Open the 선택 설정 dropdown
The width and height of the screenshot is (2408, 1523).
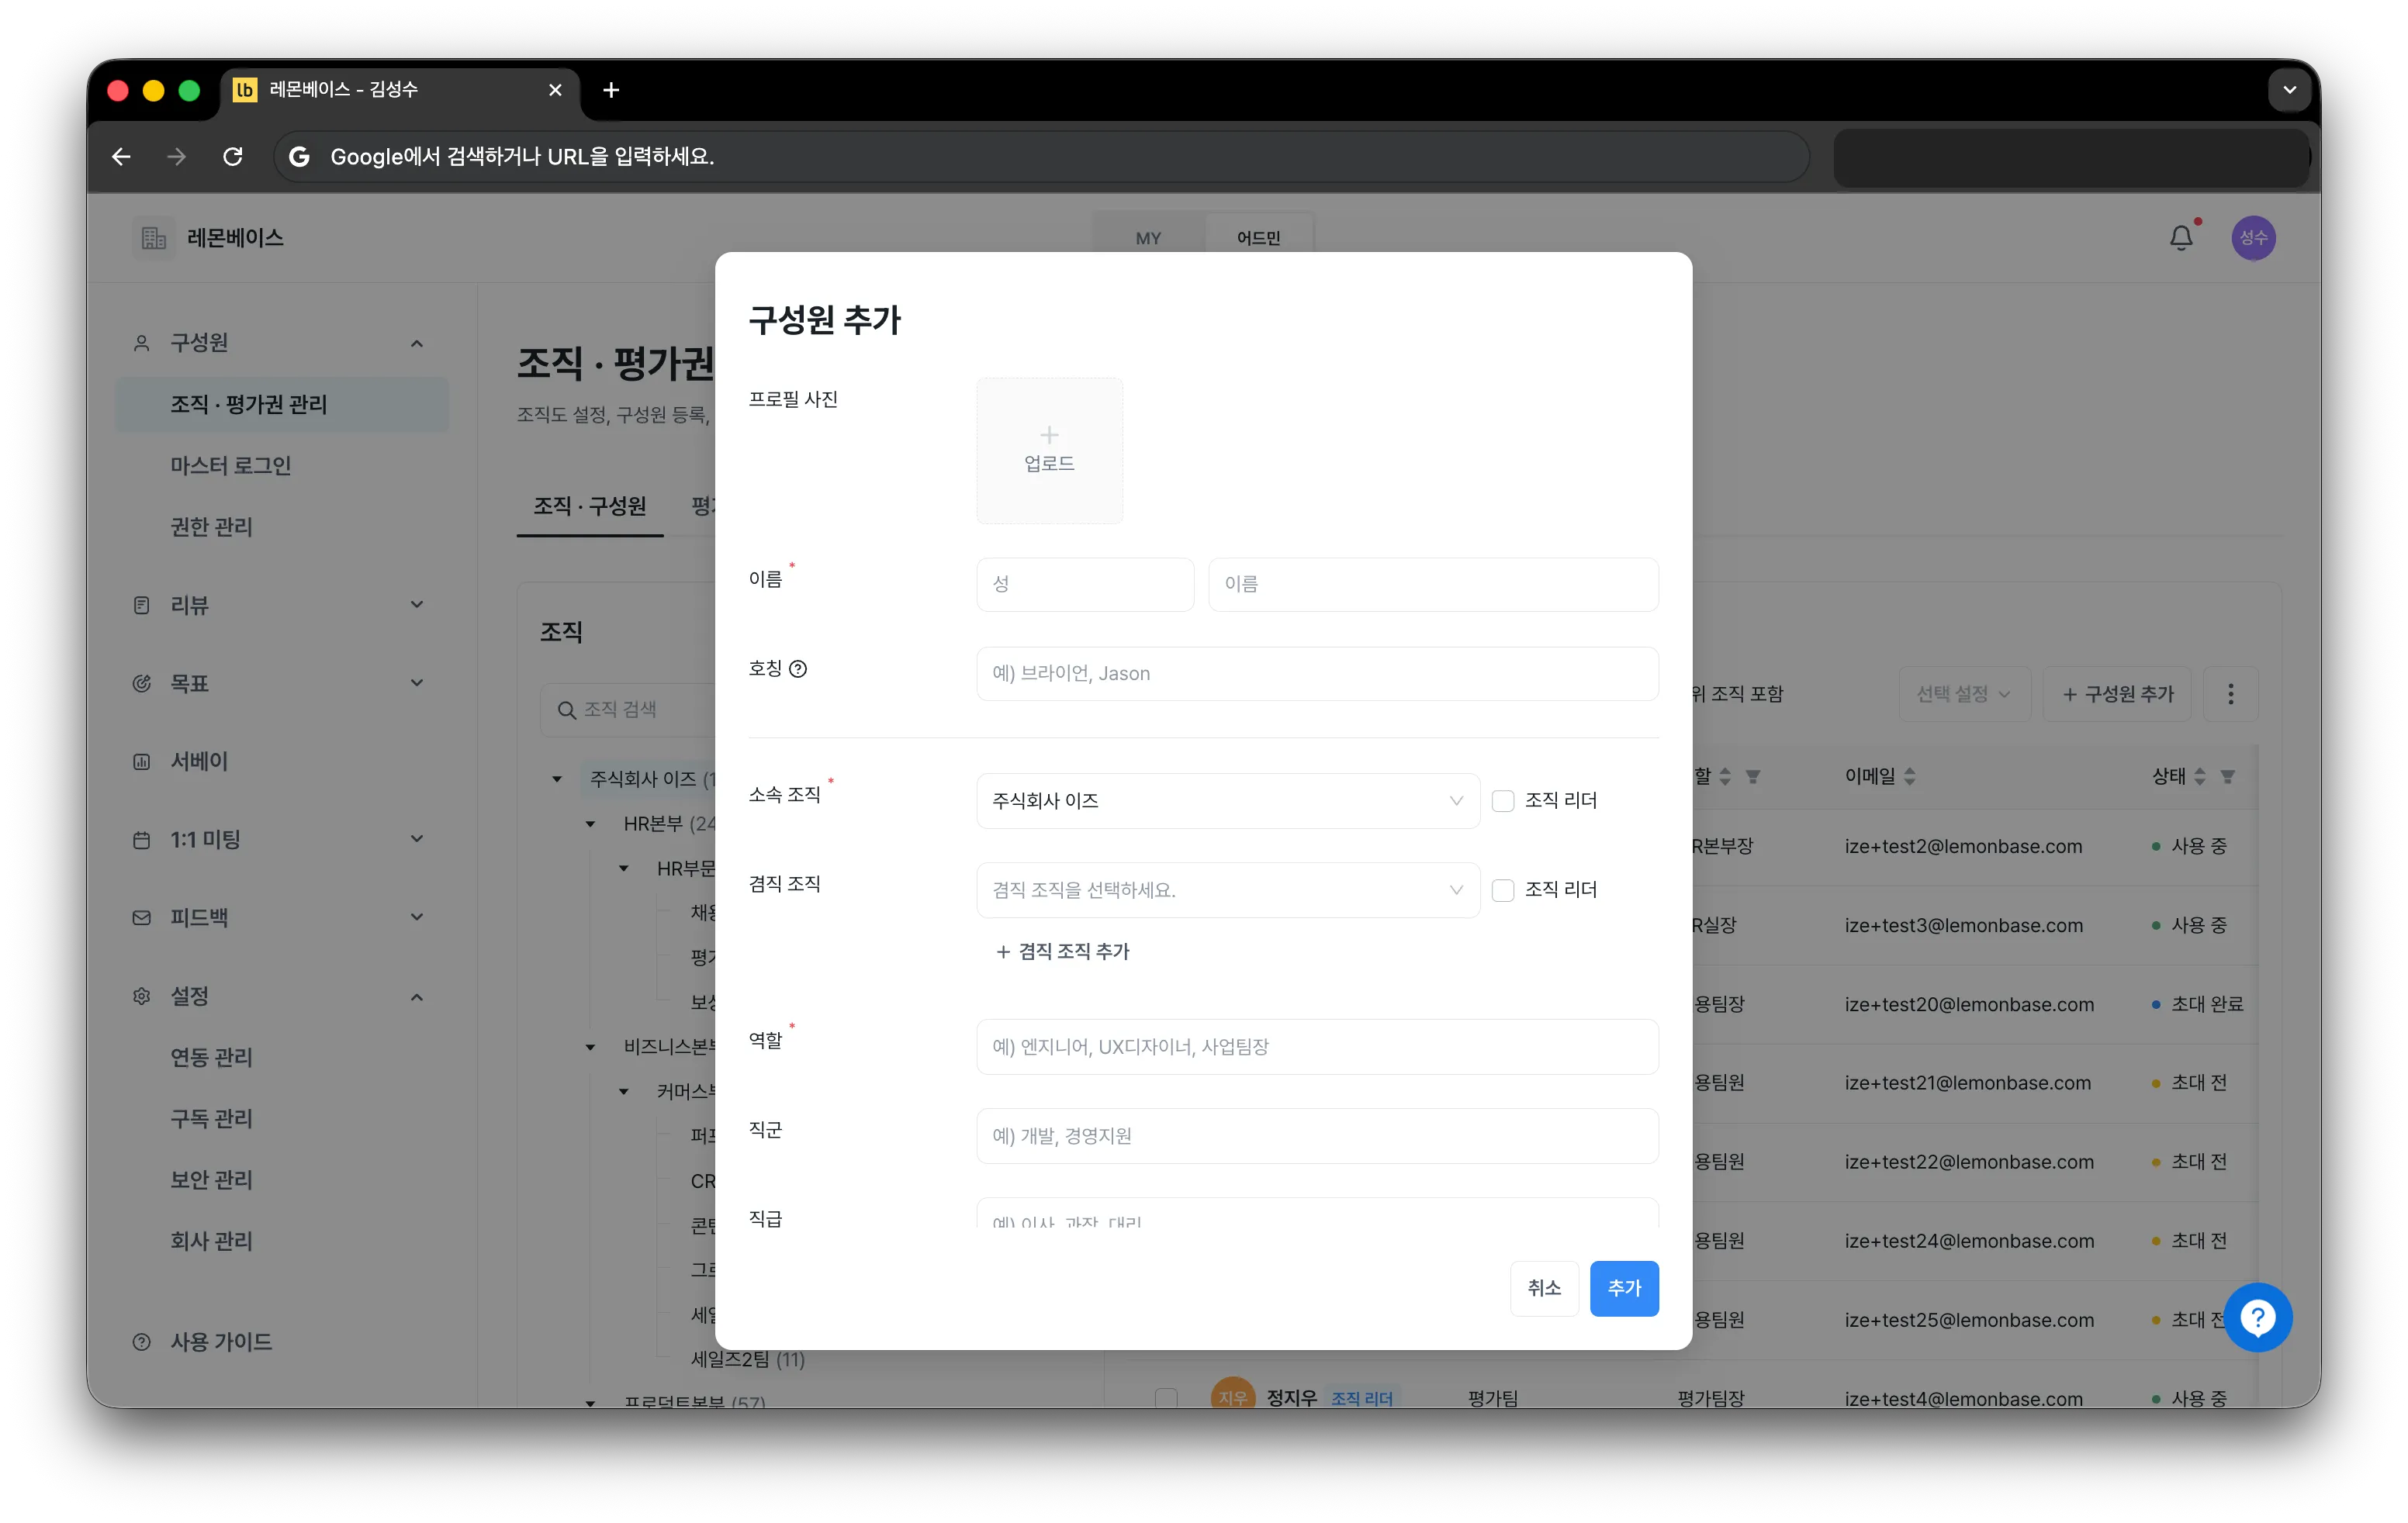(x=1964, y=693)
